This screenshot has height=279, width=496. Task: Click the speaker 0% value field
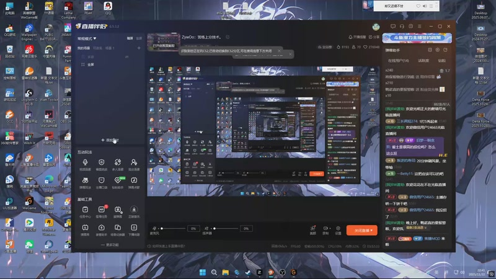[246, 228]
